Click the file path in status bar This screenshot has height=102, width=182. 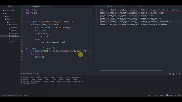pyautogui.click(x=11, y=95)
